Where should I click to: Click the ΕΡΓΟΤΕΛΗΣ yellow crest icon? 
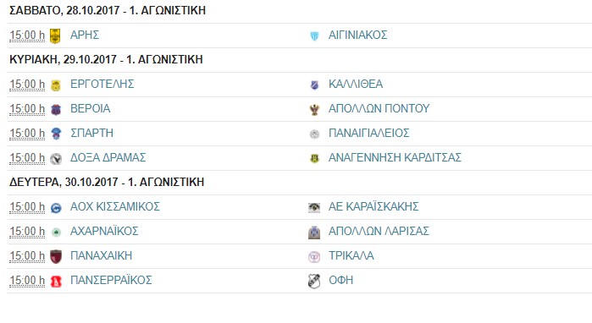[x=56, y=85]
